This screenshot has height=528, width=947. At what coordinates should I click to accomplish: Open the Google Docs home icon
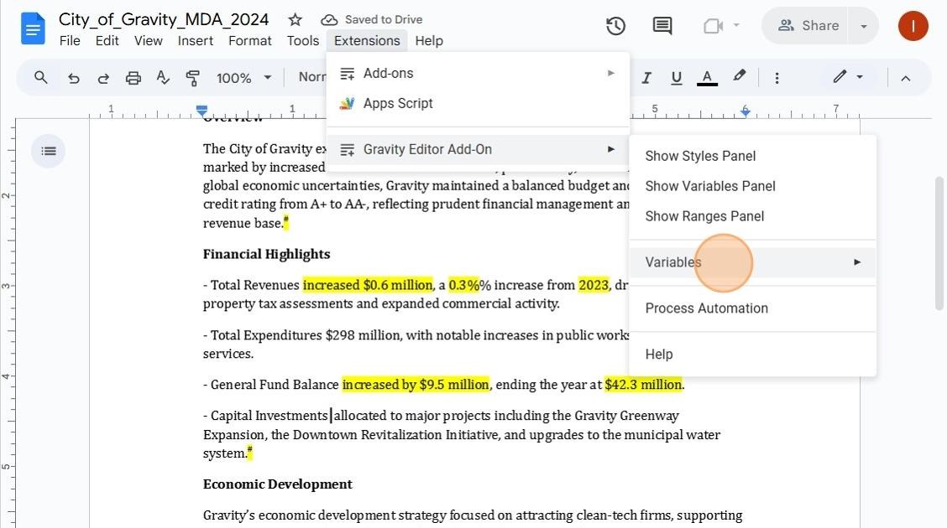[33, 28]
